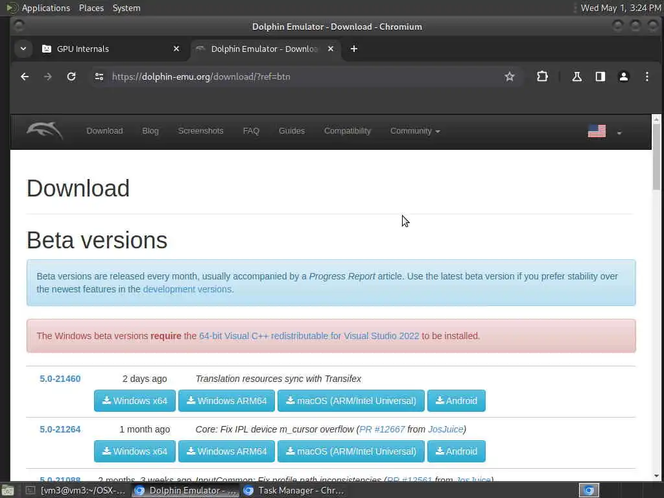Download macOS Universal build of 5.0-21460

pyautogui.click(x=351, y=401)
